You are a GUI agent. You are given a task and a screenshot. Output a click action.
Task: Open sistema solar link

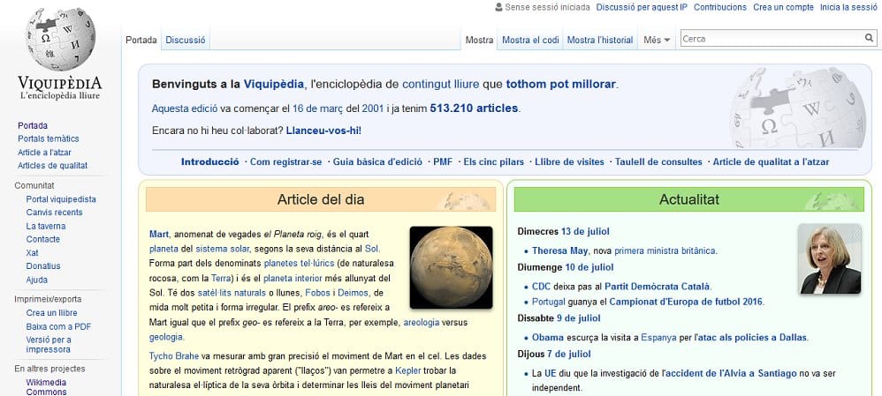click(x=222, y=249)
